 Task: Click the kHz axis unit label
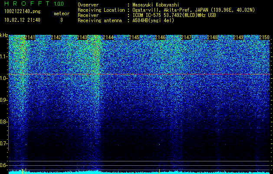[4, 35]
